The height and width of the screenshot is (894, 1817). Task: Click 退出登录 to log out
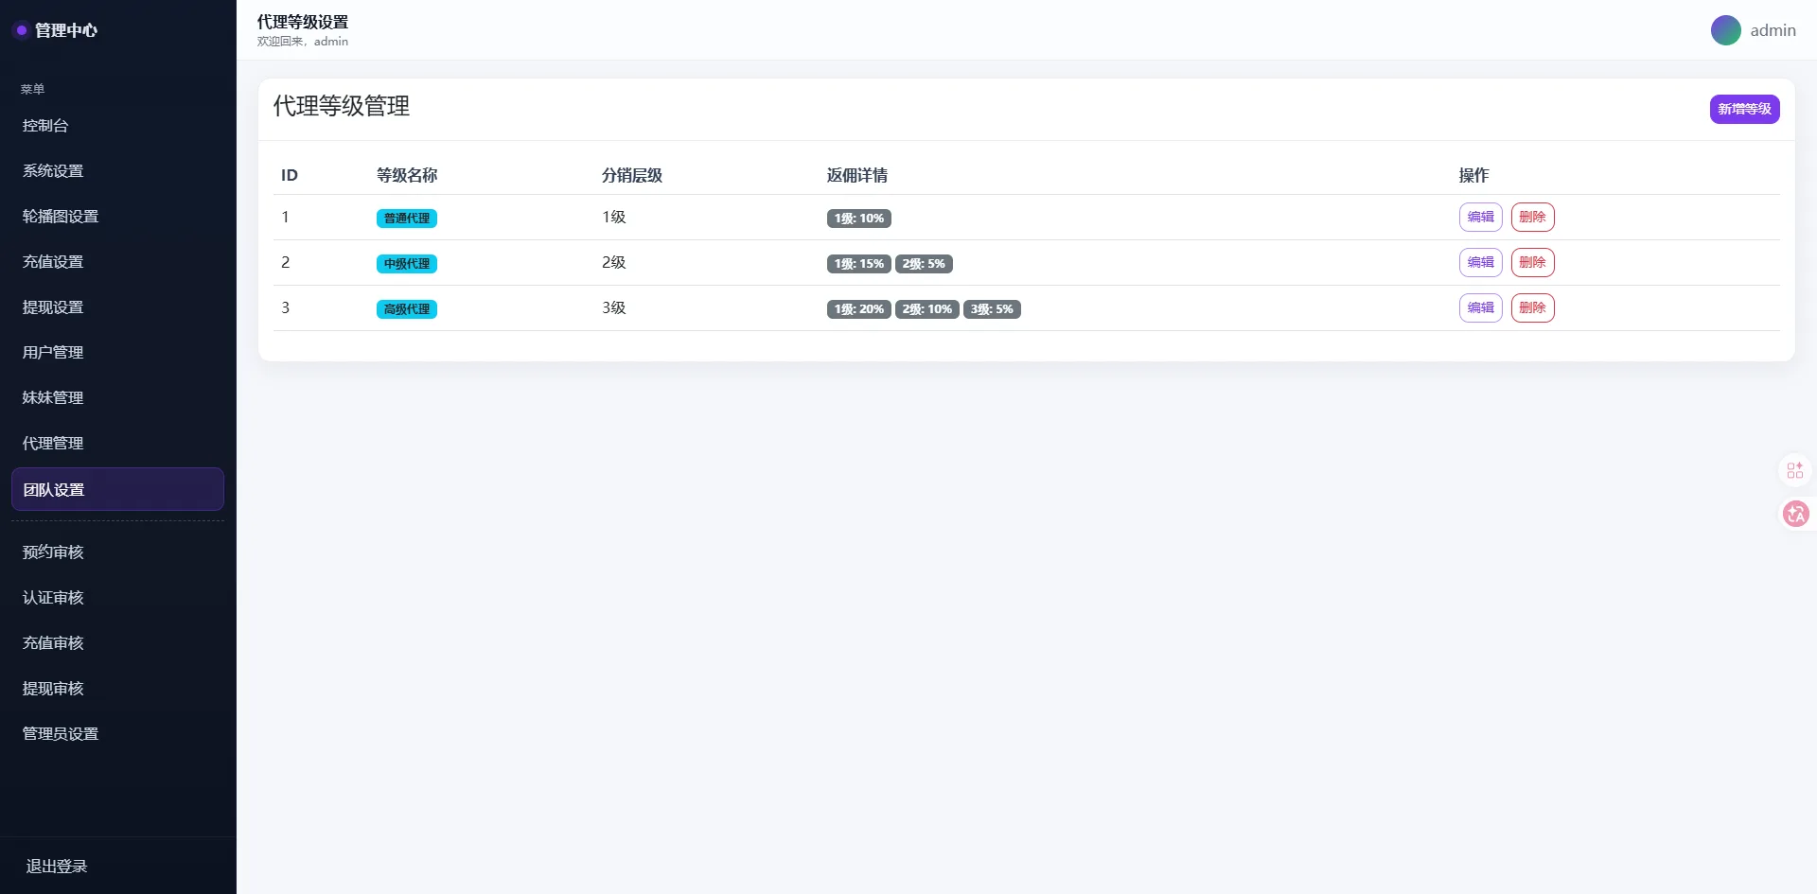(x=57, y=867)
